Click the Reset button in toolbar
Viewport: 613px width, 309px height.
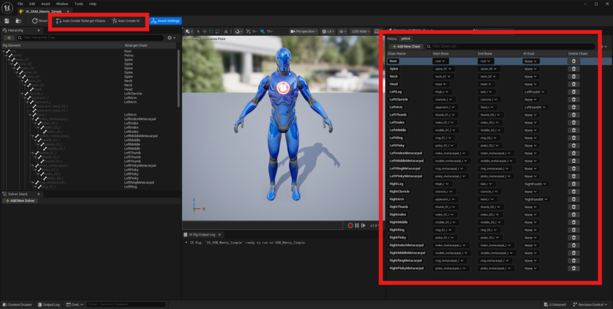[40, 21]
